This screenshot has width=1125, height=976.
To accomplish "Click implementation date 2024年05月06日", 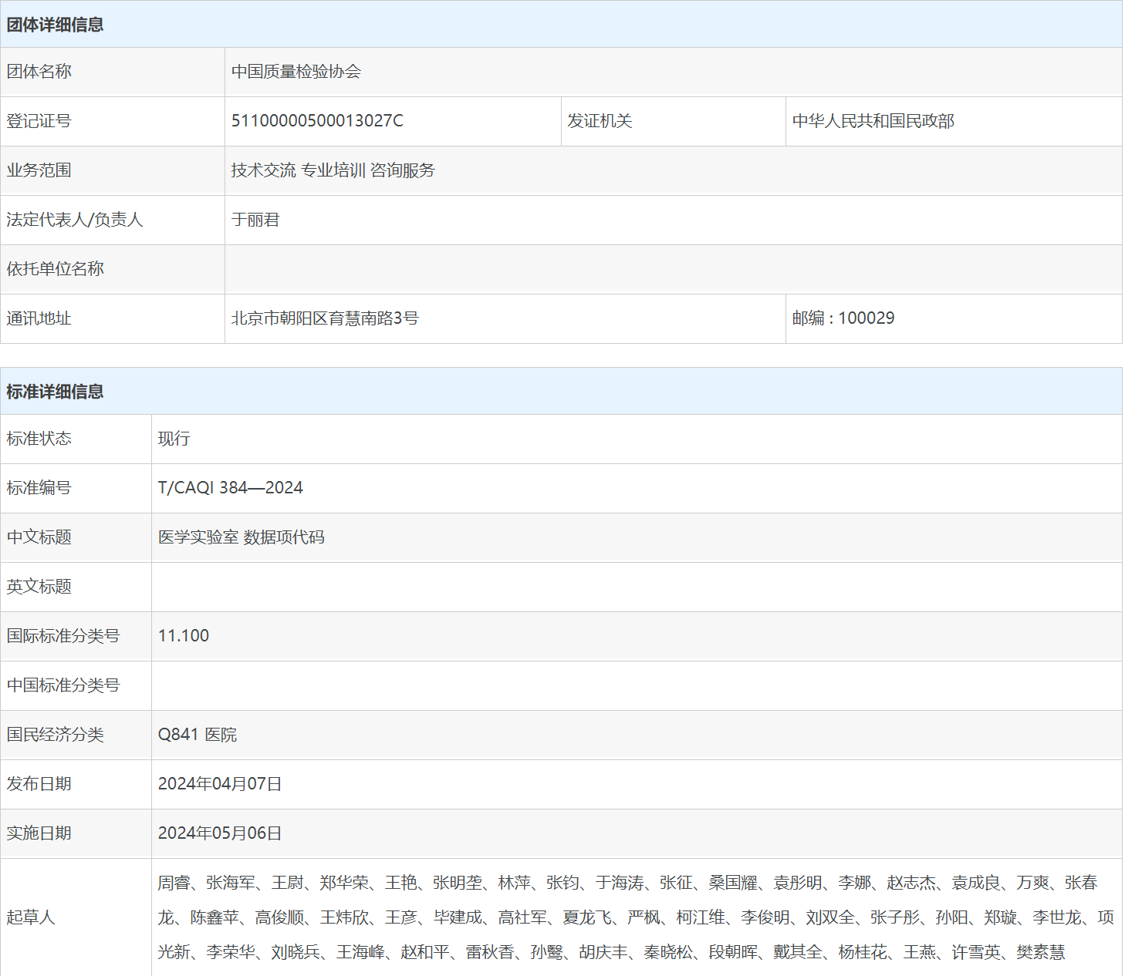I will coord(220,833).
